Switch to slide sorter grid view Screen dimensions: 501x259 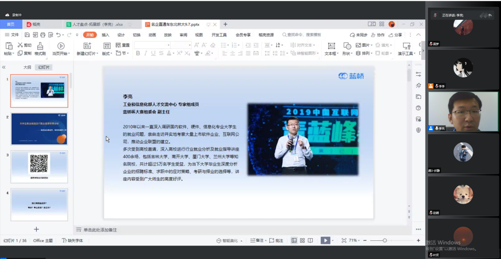coord(302,240)
